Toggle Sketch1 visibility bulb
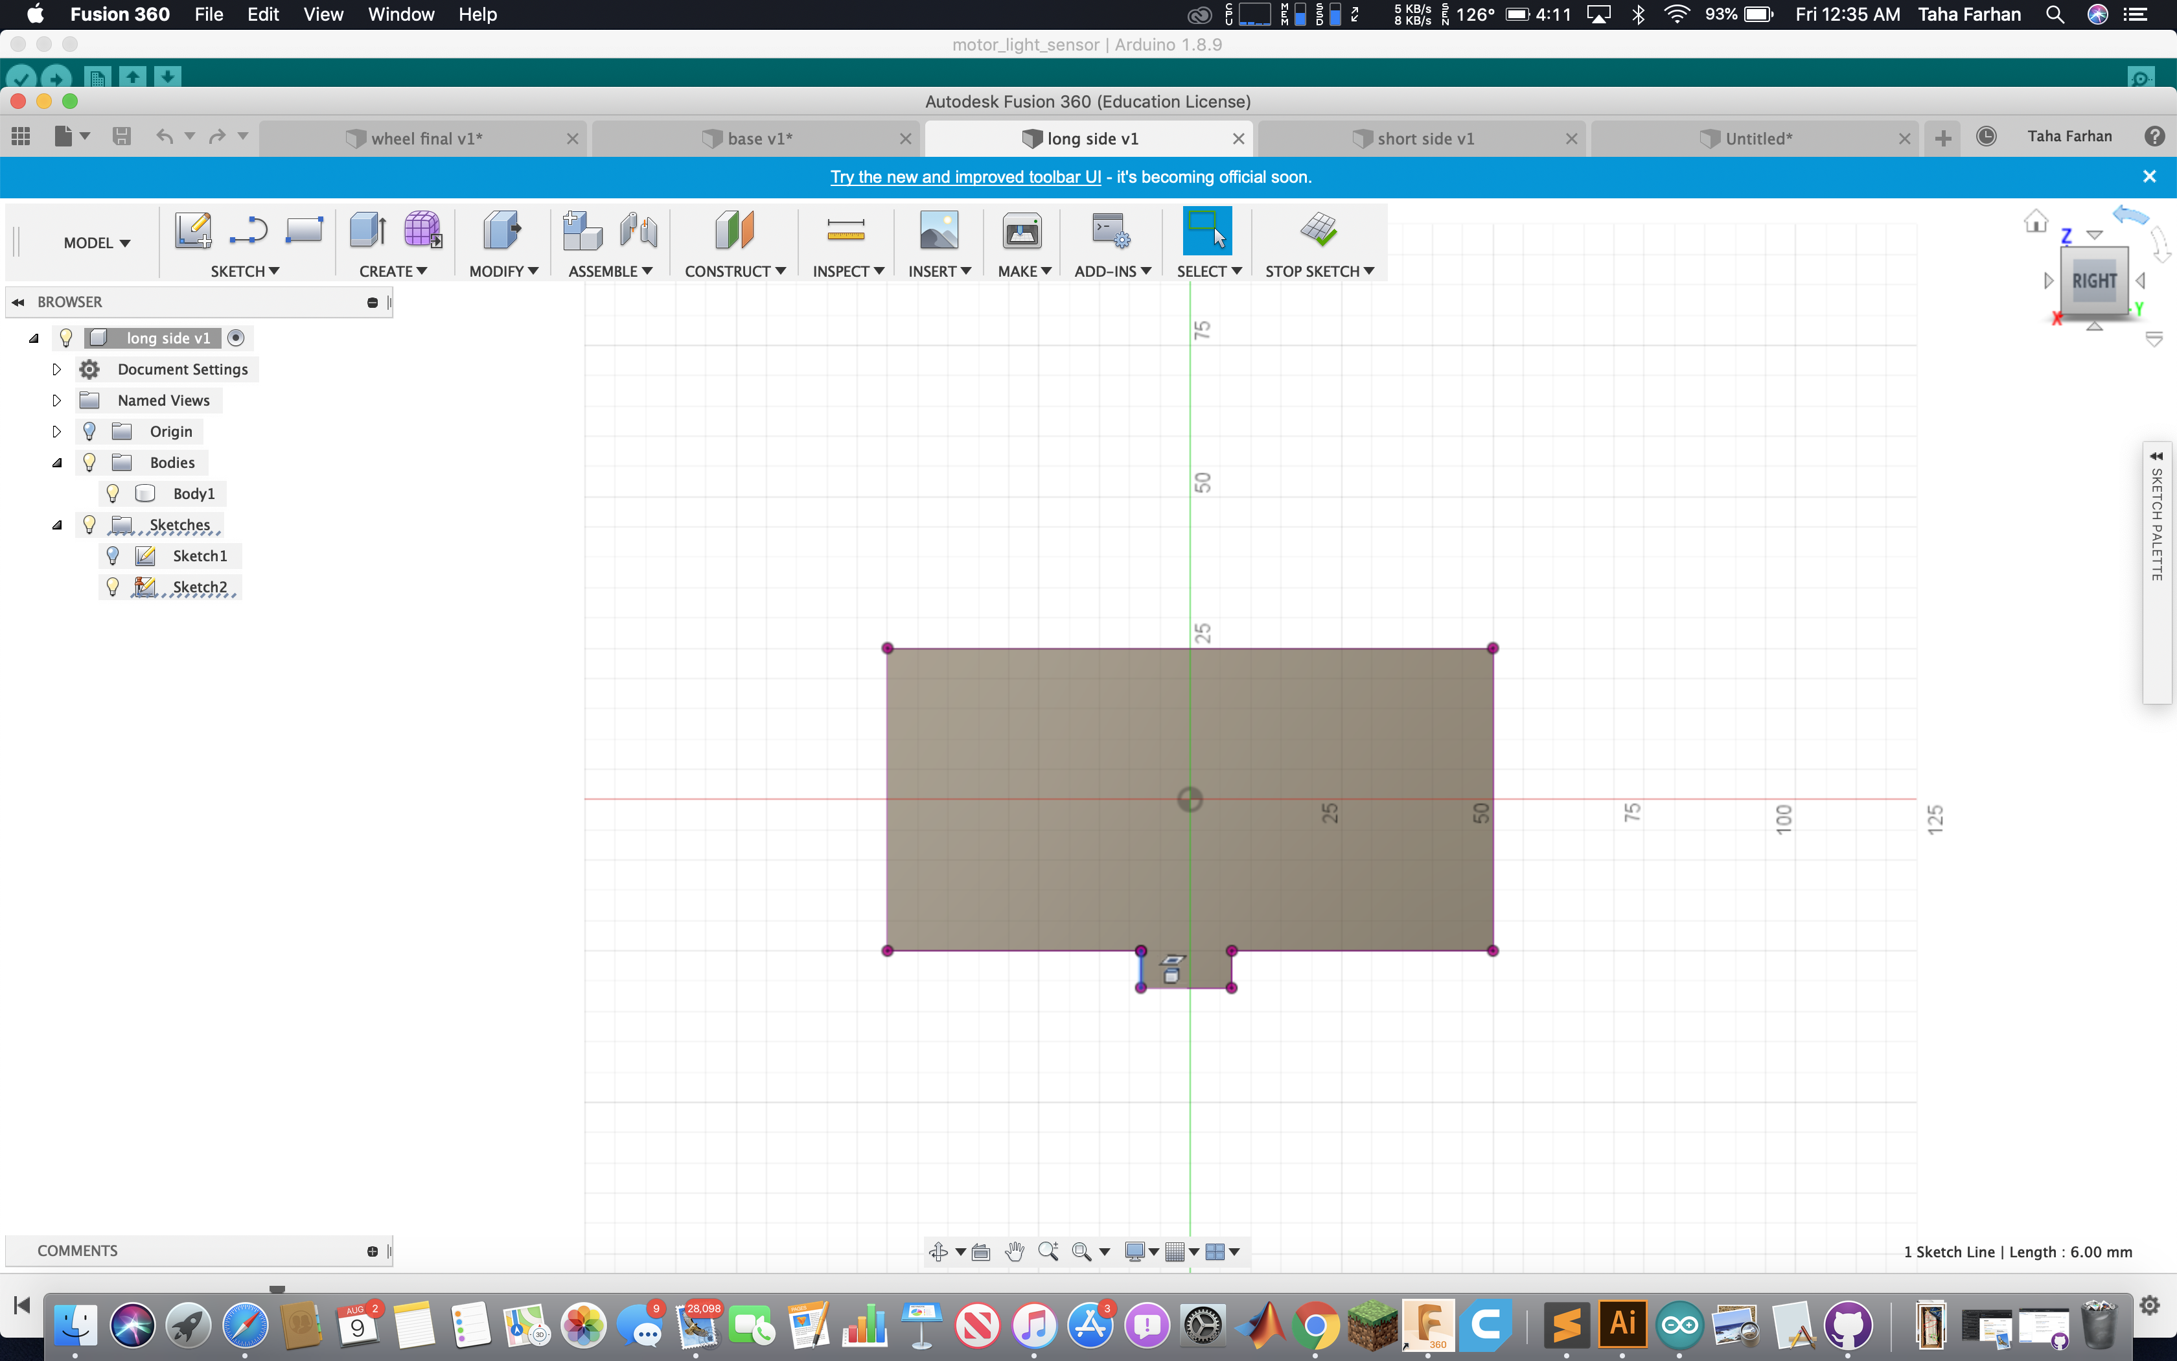The width and height of the screenshot is (2177, 1361). pyautogui.click(x=113, y=555)
